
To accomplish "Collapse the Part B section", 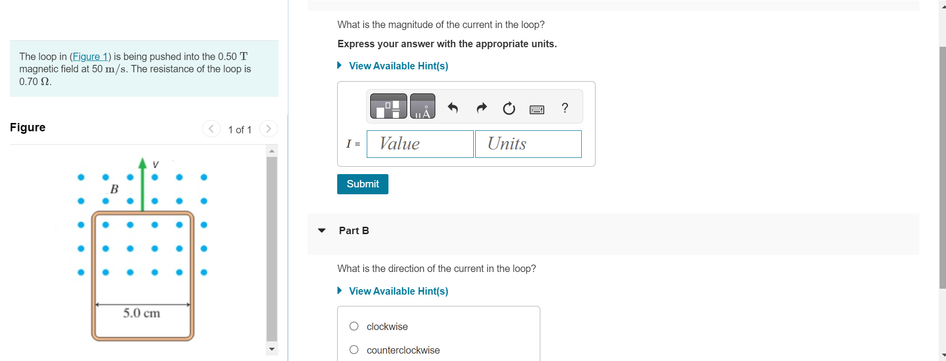I will (321, 230).
